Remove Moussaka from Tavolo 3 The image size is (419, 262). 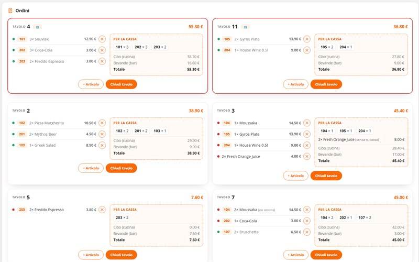[x=307, y=123]
